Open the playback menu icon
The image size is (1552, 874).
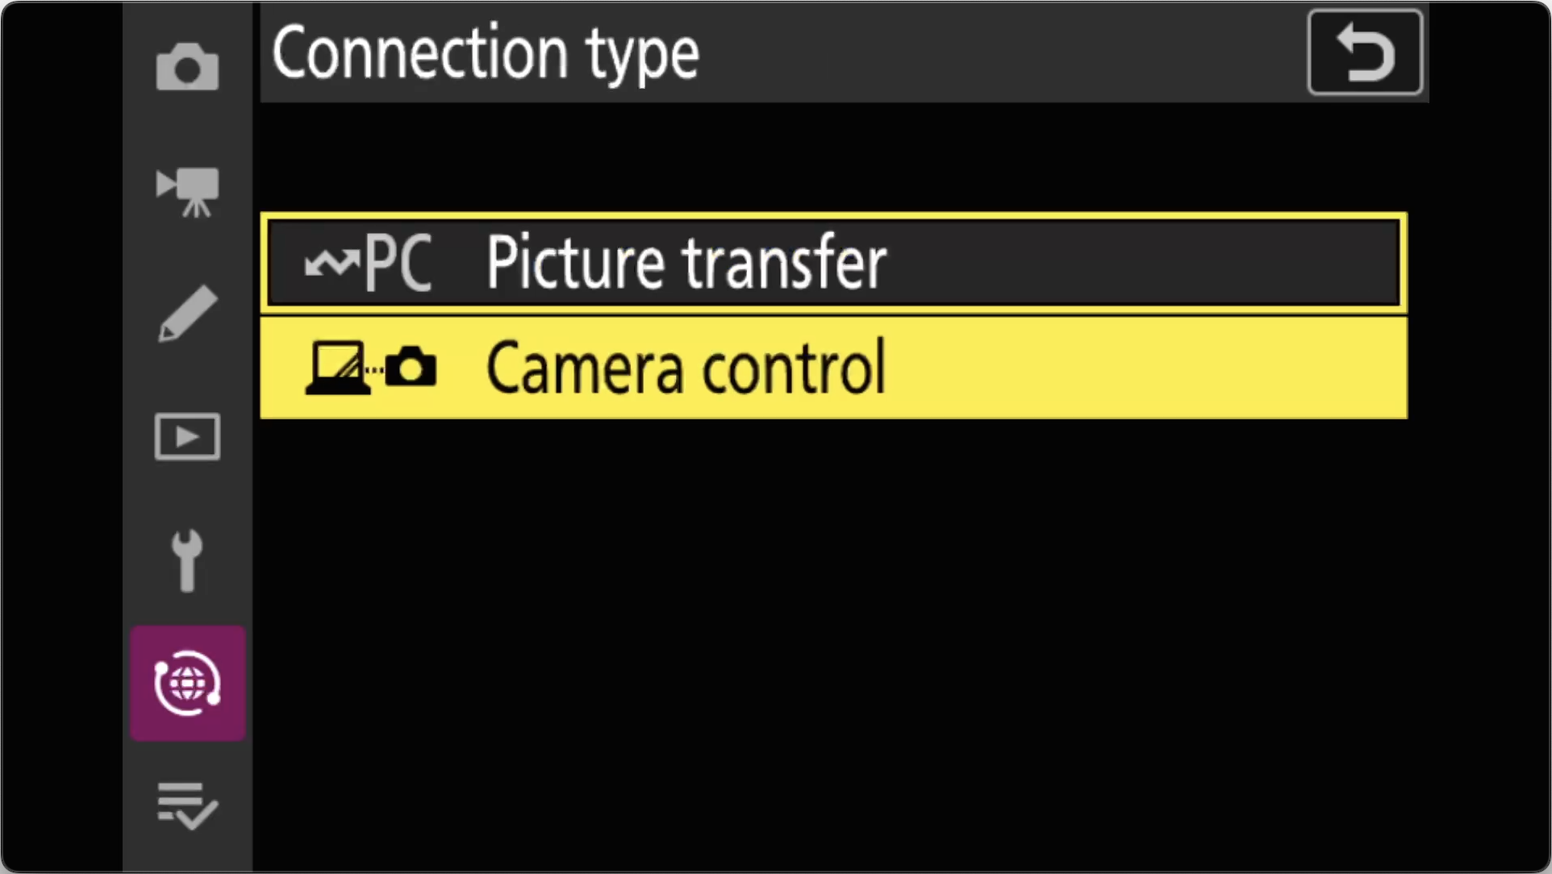coord(187,437)
